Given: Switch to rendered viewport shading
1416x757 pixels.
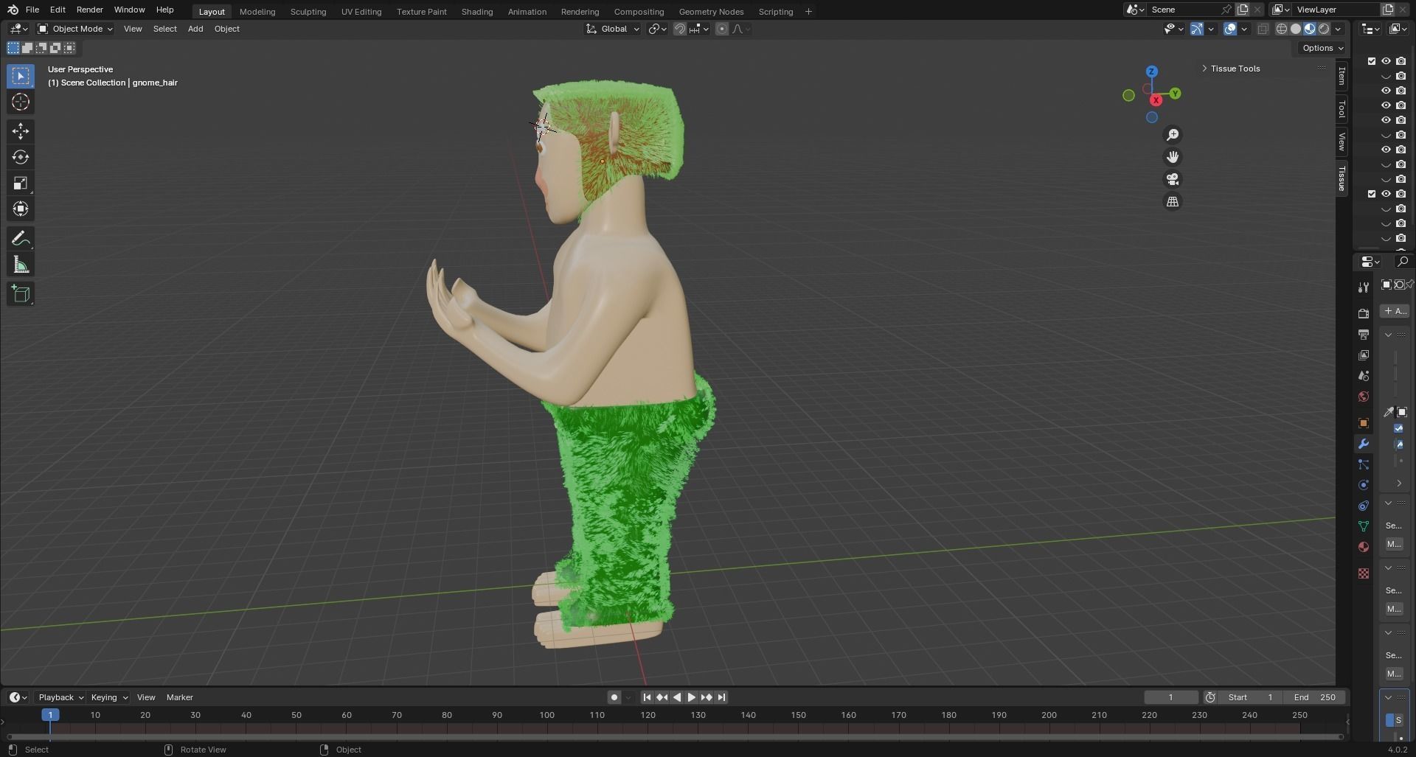Looking at the screenshot, I should click(x=1324, y=29).
